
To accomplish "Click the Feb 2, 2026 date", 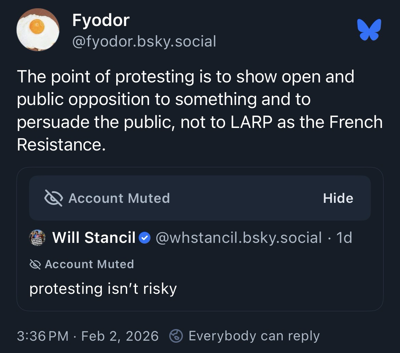I will (x=120, y=336).
